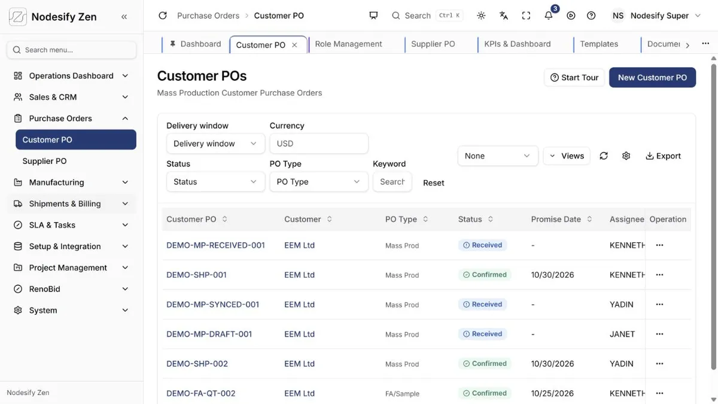718x404 pixels.
Task: Expand the Setup & Integration menu
Action: pos(71,246)
